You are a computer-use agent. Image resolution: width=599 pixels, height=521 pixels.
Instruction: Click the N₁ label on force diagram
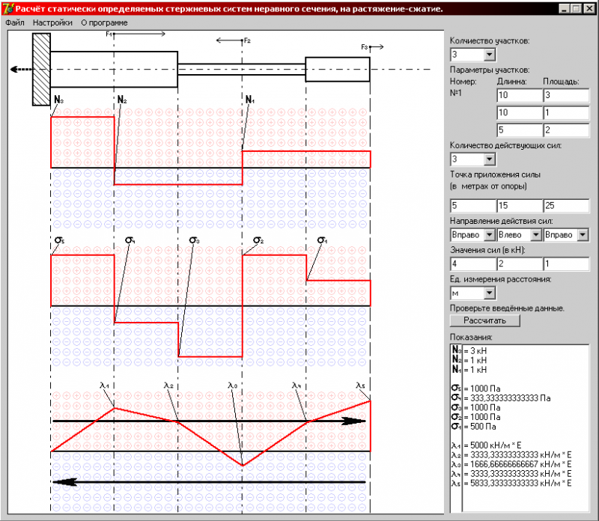pyautogui.click(x=250, y=100)
